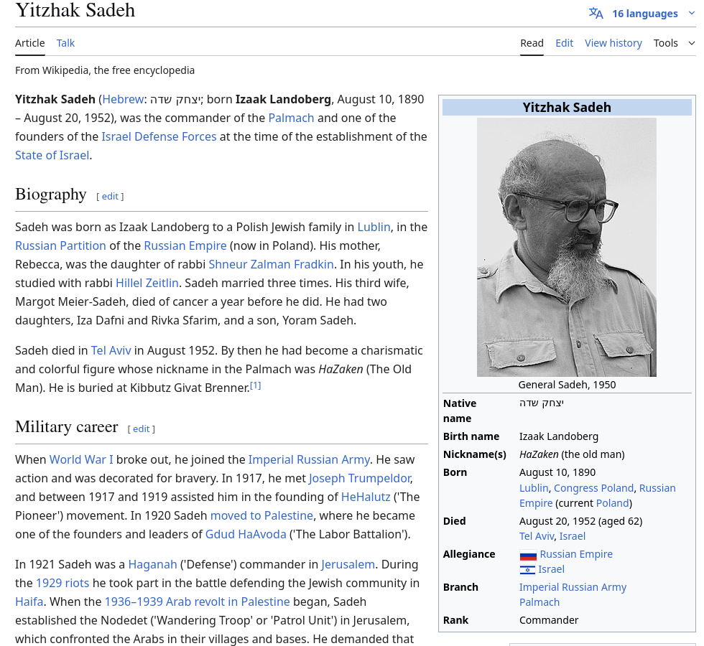This screenshot has width=704, height=646.
Task: Click the Russian flag icon in Allegiance
Action: (528, 556)
